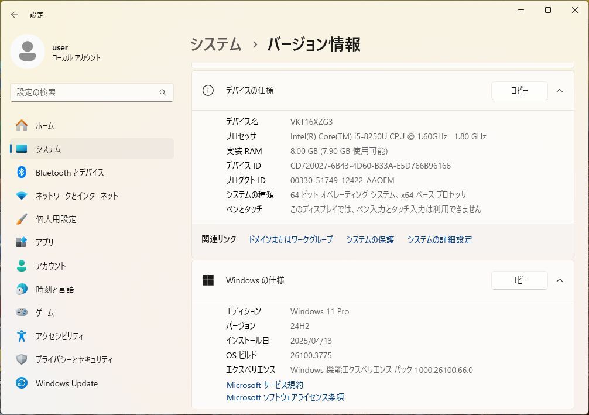This screenshot has width=589, height=415.
Task: Click the 個人用設定 paintbrush icon
Action: tap(22, 219)
